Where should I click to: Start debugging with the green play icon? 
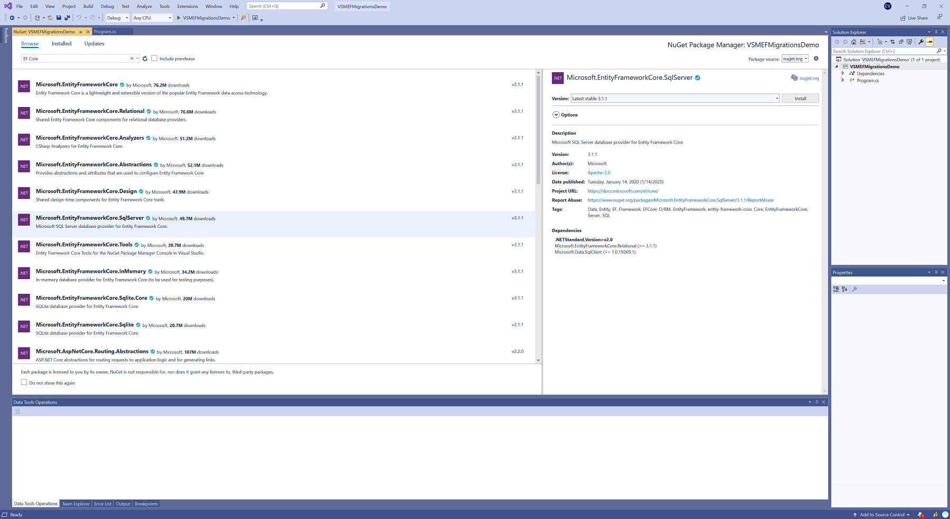[x=179, y=18]
